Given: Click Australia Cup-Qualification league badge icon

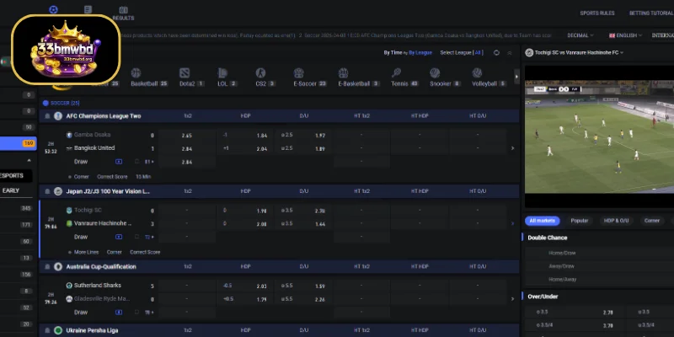Looking at the screenshot, I should pyautogui.click(x=58, y=266).
